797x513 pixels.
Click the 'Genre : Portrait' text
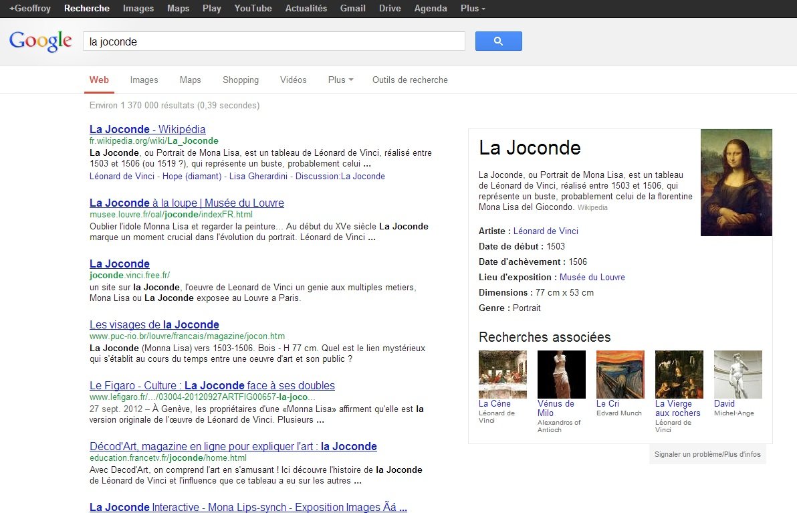tap(509, 308)
